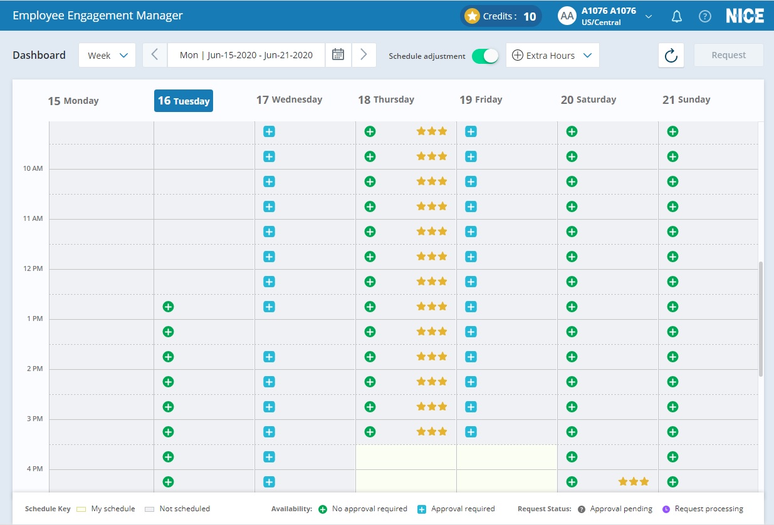The width and height of the screenshot is (774, 525).
Task: Click Thursday 11 AM green plus icon
Action: coord(370,232)
